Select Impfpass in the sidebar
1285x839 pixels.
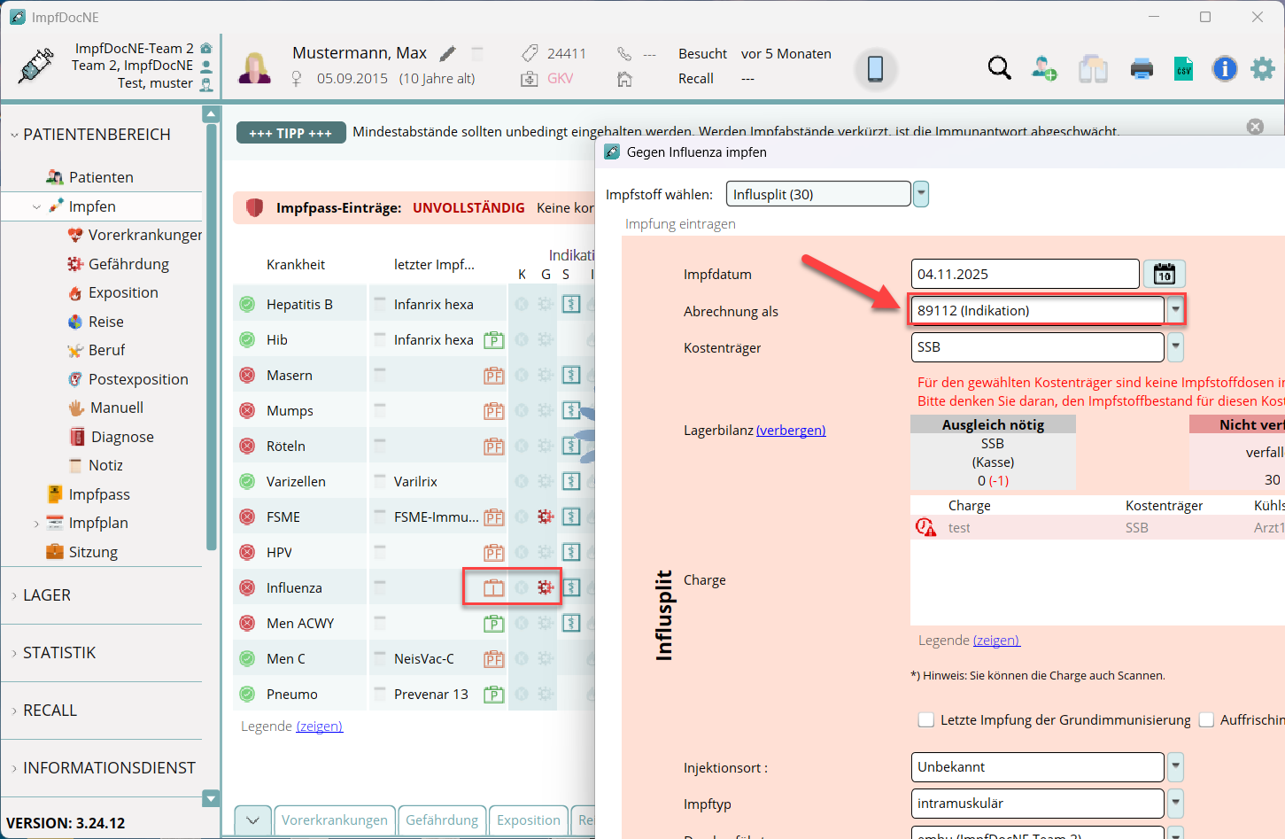pyautogui.click(x=99, y=494)
